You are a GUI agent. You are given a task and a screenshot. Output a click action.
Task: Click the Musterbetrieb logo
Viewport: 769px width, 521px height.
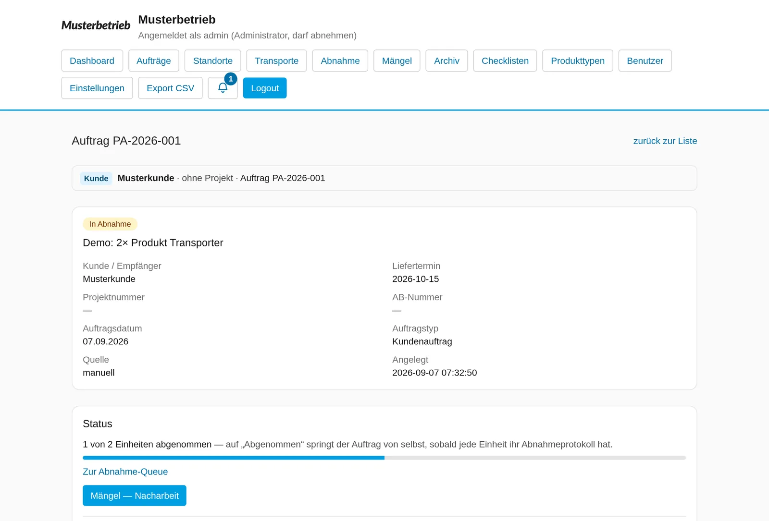(96, 25)
